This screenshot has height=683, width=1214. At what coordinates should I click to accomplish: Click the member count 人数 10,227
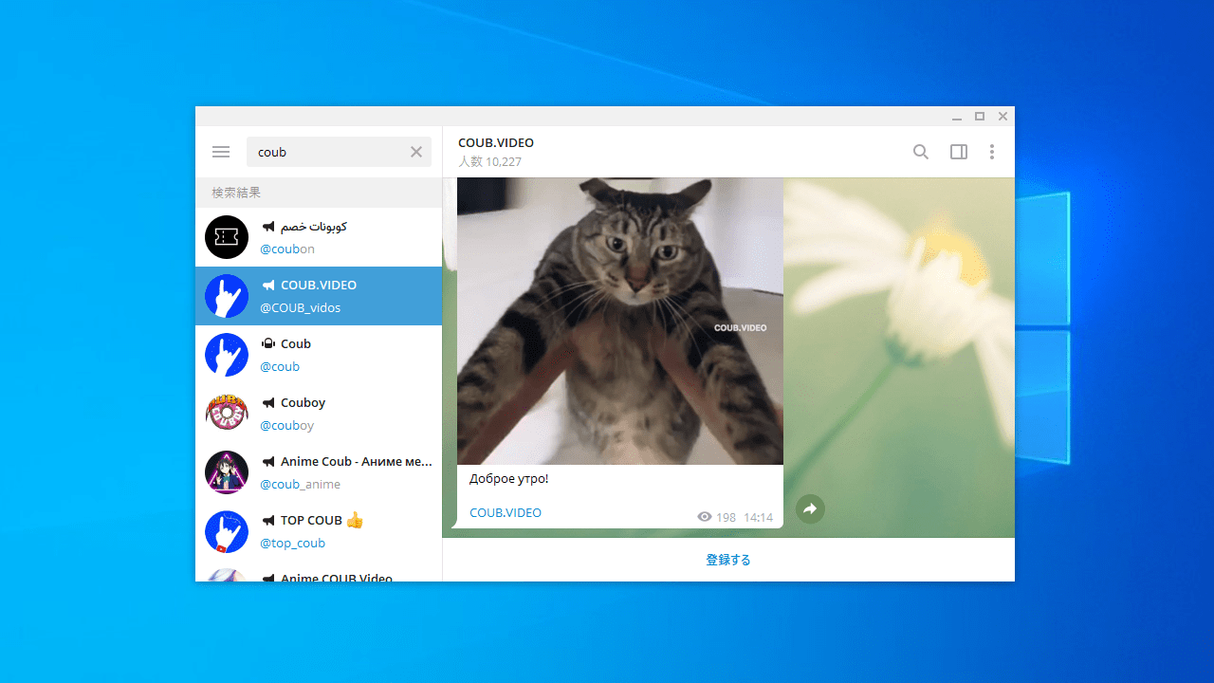pos(490,162)
